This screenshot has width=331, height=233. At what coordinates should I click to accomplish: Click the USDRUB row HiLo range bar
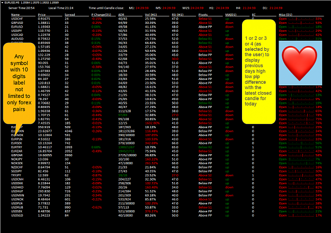(301, 207)
